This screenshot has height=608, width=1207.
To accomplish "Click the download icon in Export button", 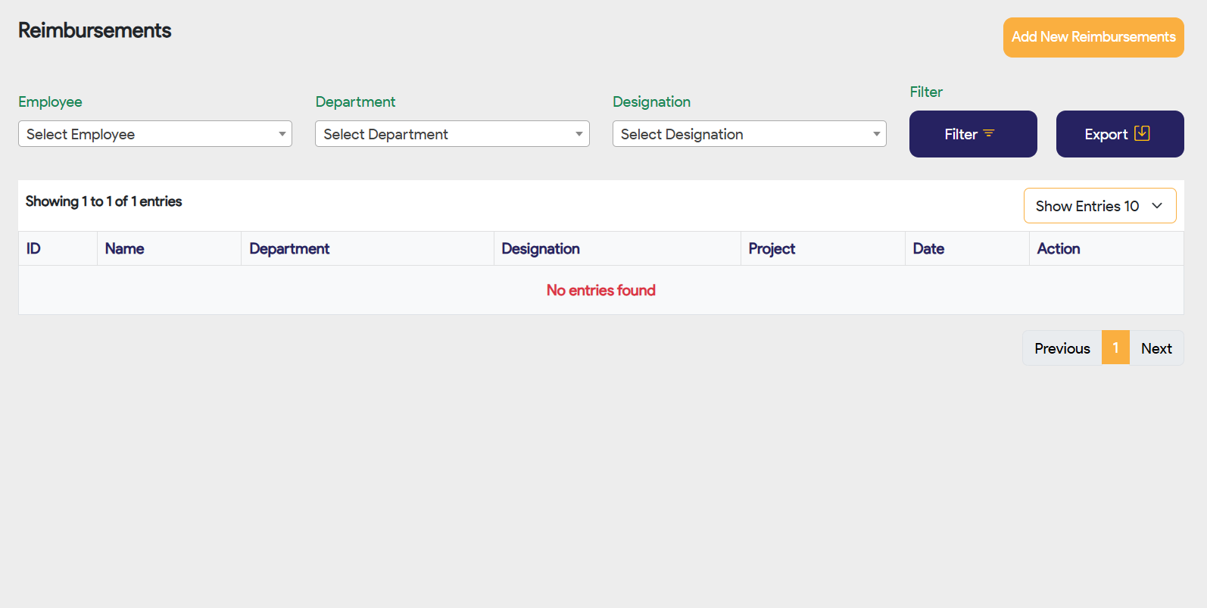I will pyautogui.click(x=1142, y=133).
